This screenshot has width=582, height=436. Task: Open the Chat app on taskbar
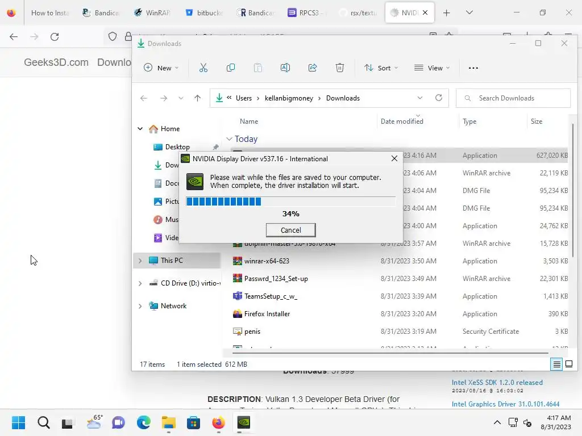[118, 422]
